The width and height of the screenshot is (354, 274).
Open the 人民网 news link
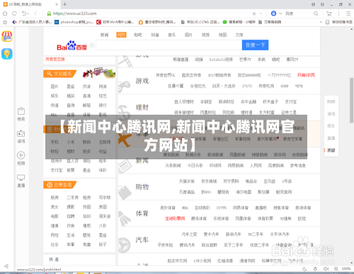coord(256,166)
